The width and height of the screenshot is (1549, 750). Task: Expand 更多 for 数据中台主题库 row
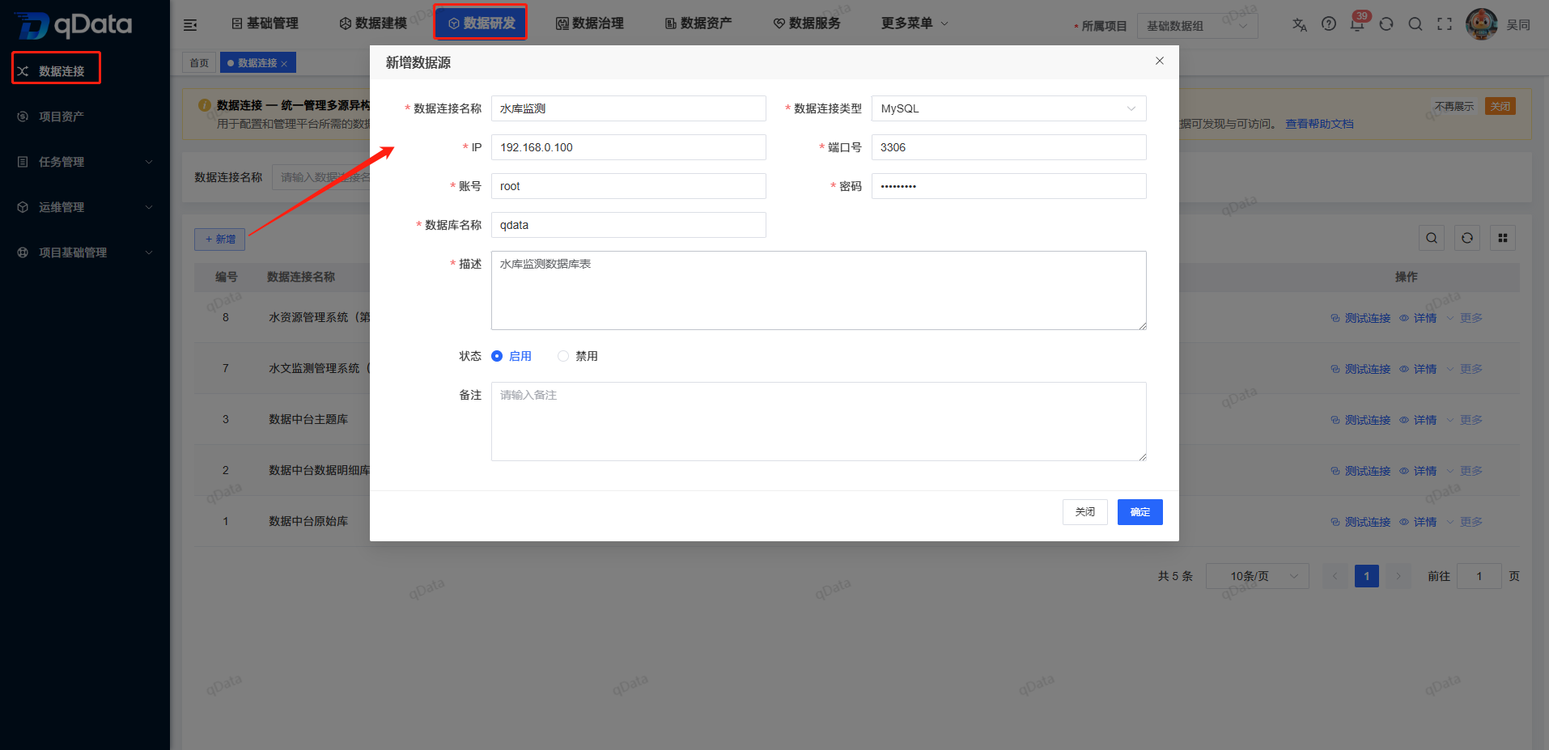(1465, 420)
